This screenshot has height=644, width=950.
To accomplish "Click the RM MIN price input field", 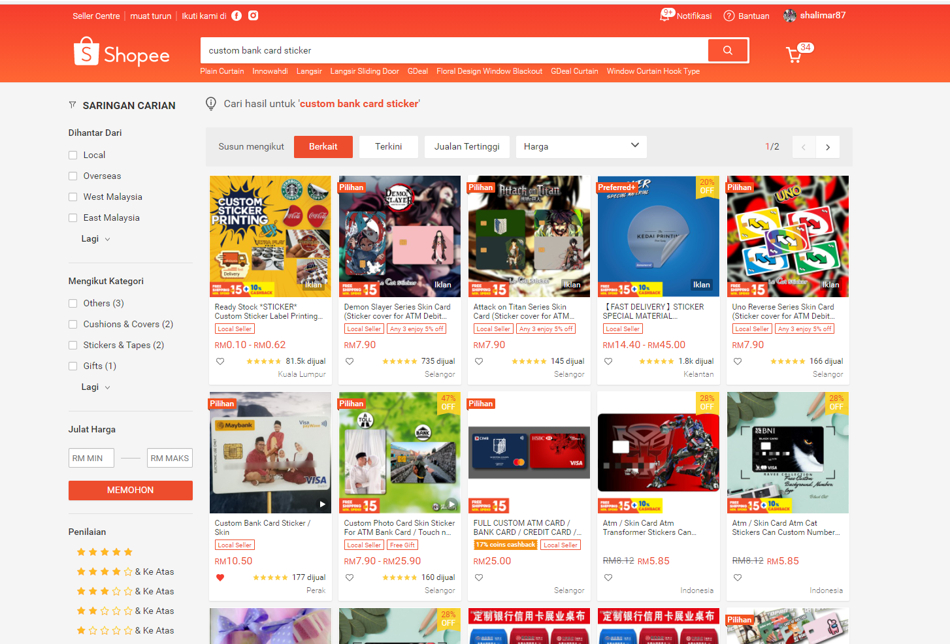I will (91, 457).
